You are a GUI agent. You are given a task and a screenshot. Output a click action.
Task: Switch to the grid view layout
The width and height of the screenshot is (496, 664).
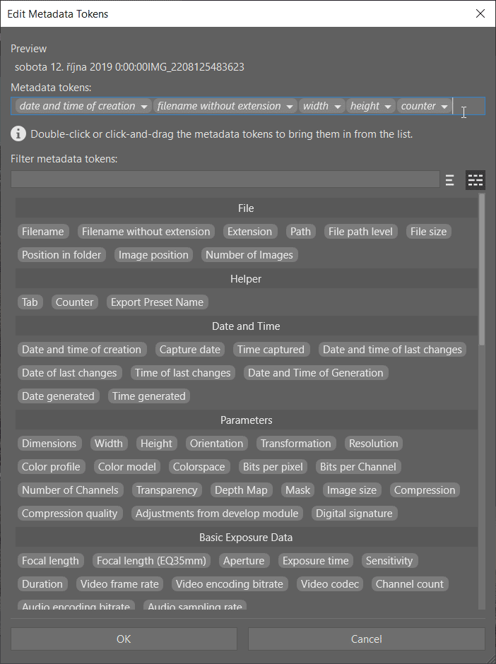(475, 179)
